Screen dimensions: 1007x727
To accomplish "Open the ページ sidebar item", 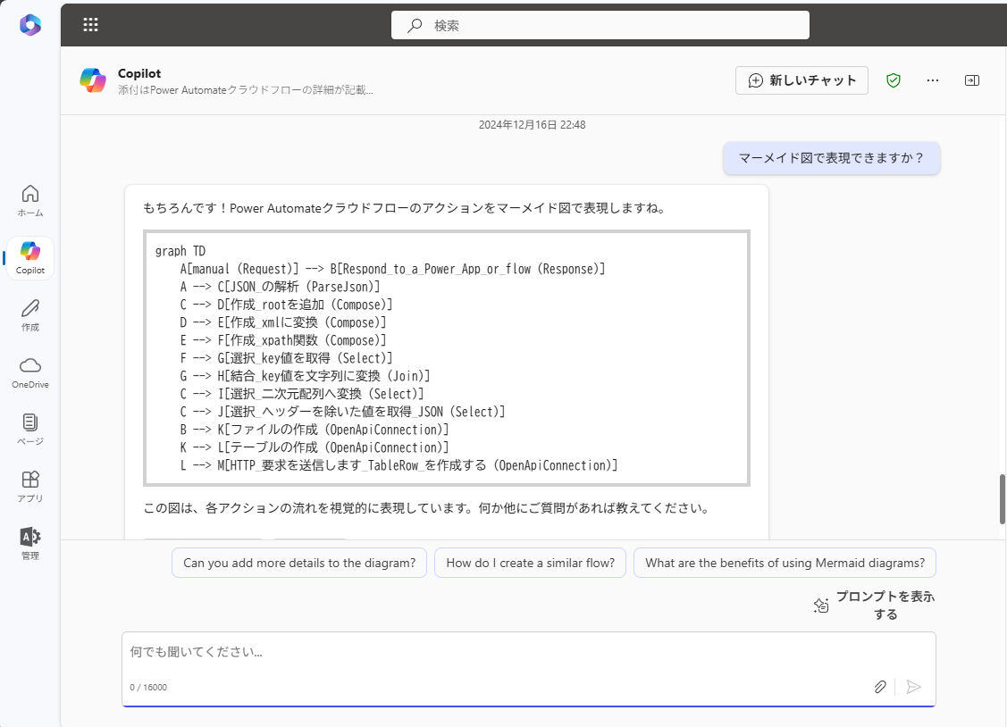I will [x=30, y=430].
